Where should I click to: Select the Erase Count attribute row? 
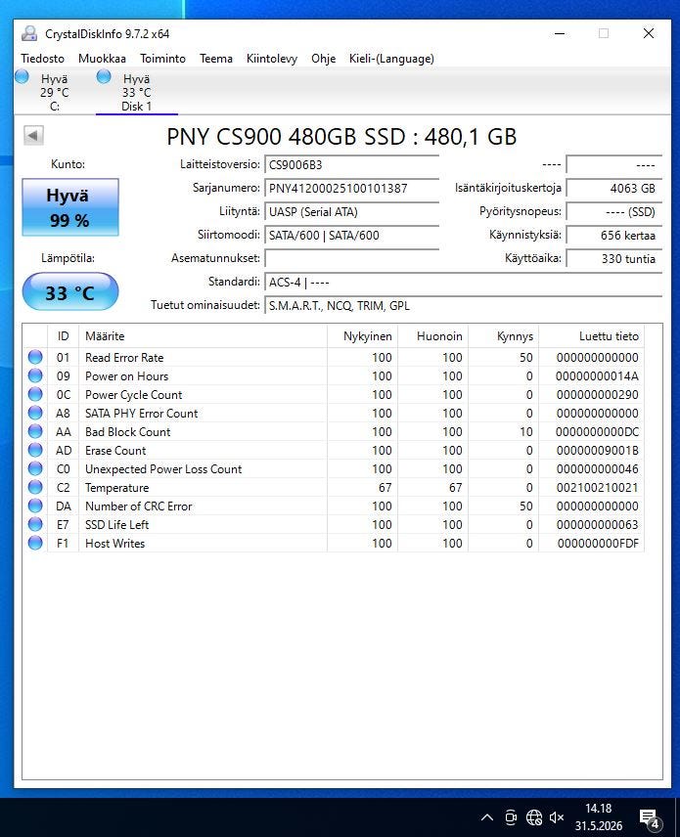[x=334, y=450]
